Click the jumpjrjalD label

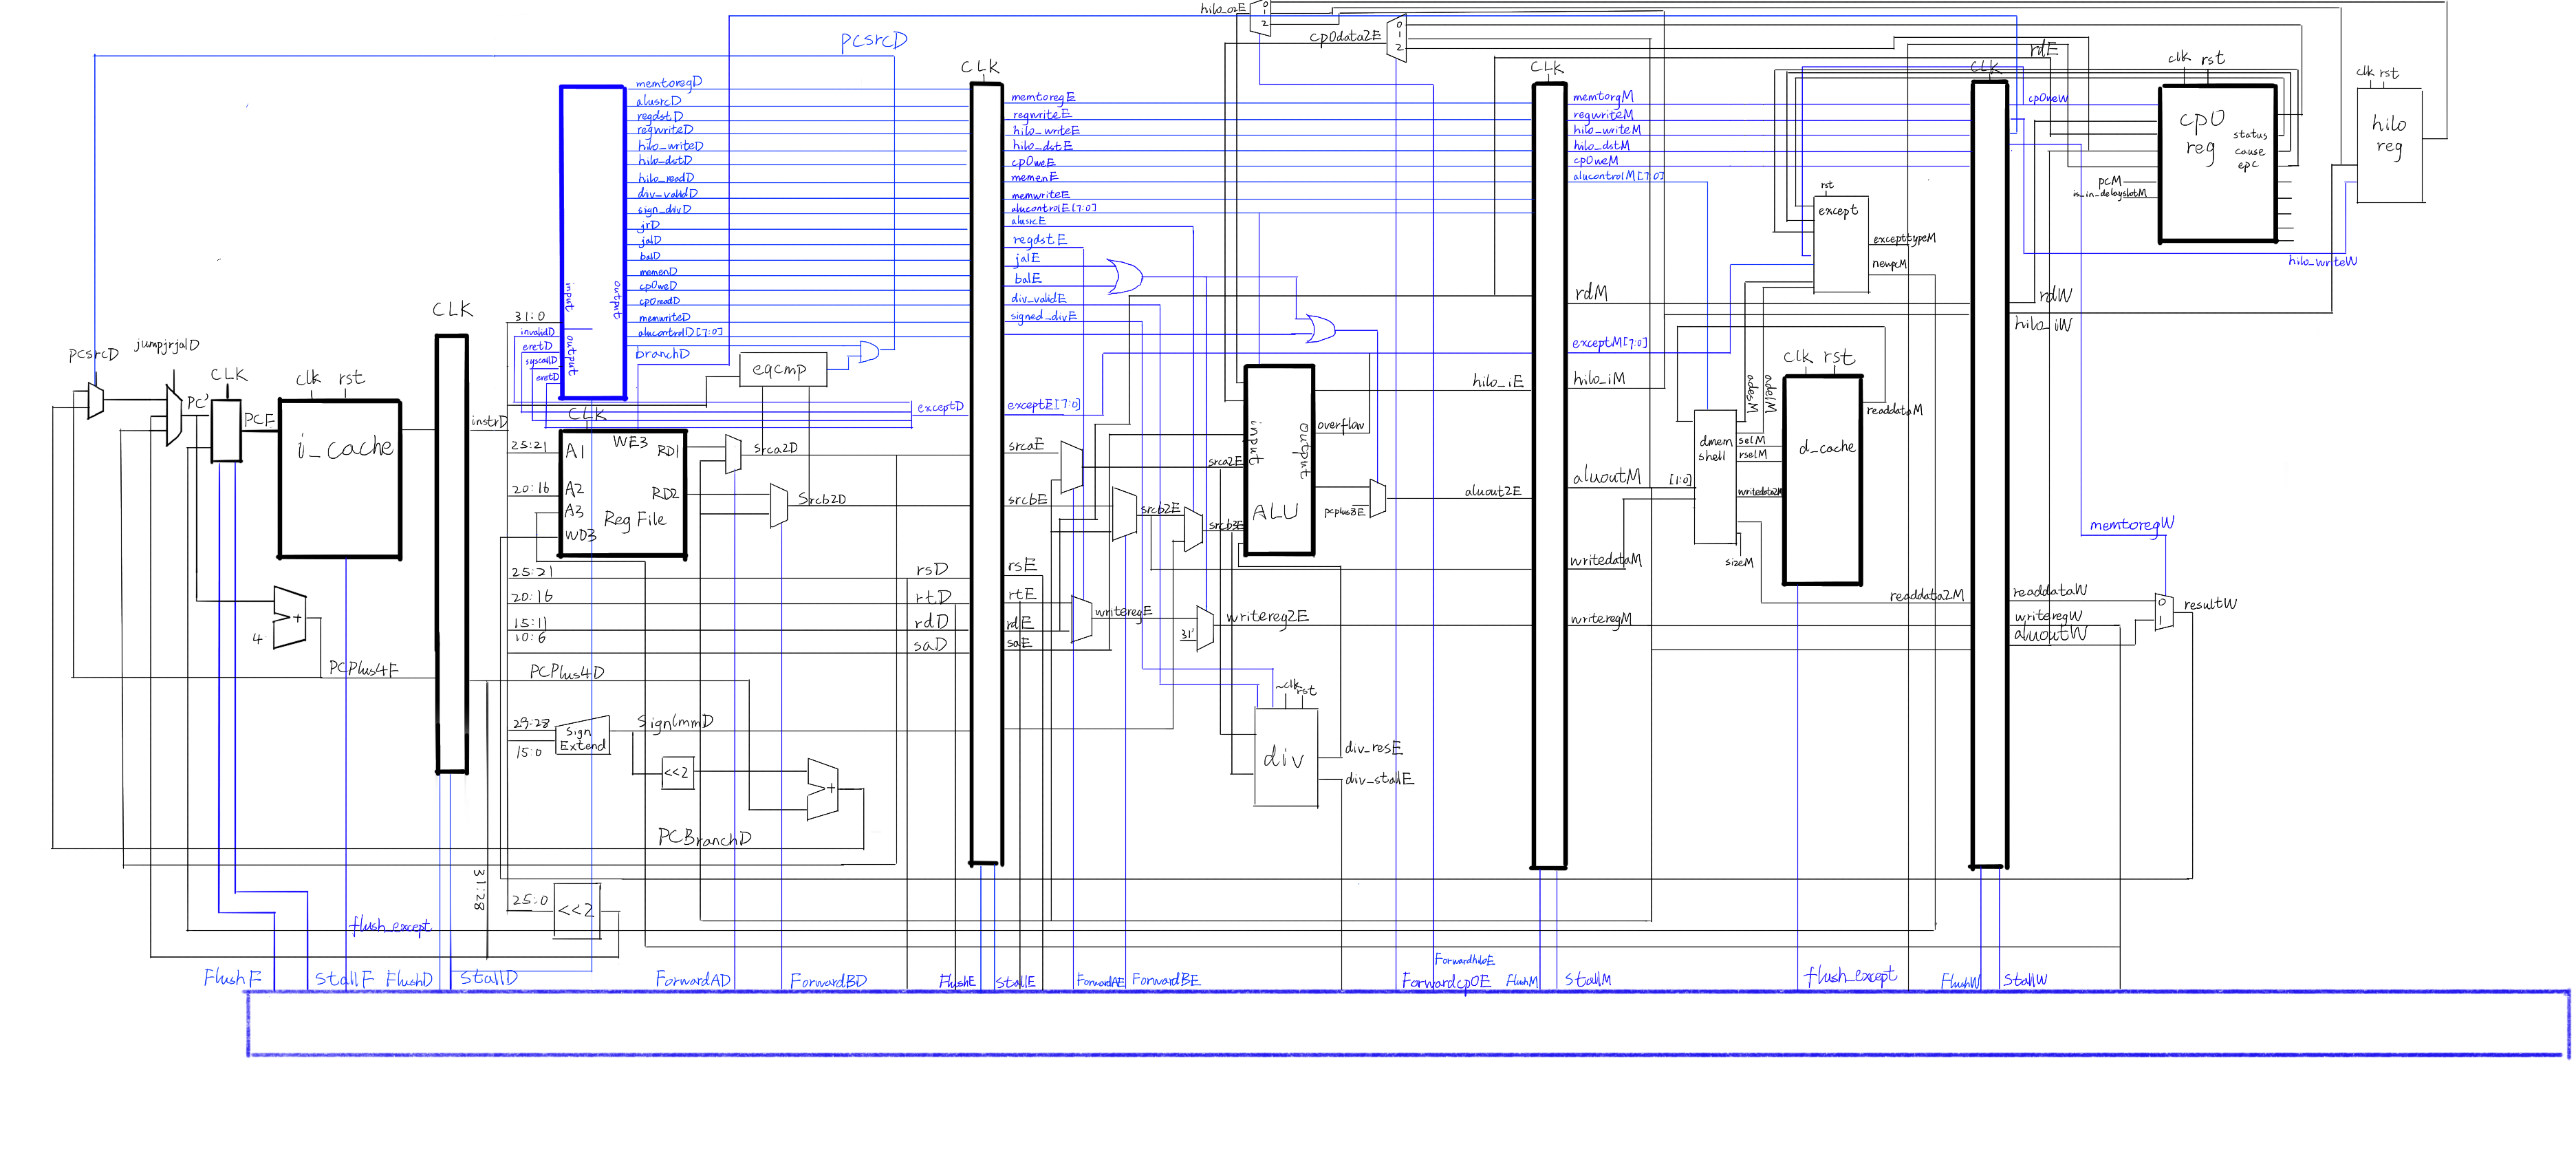167,345
